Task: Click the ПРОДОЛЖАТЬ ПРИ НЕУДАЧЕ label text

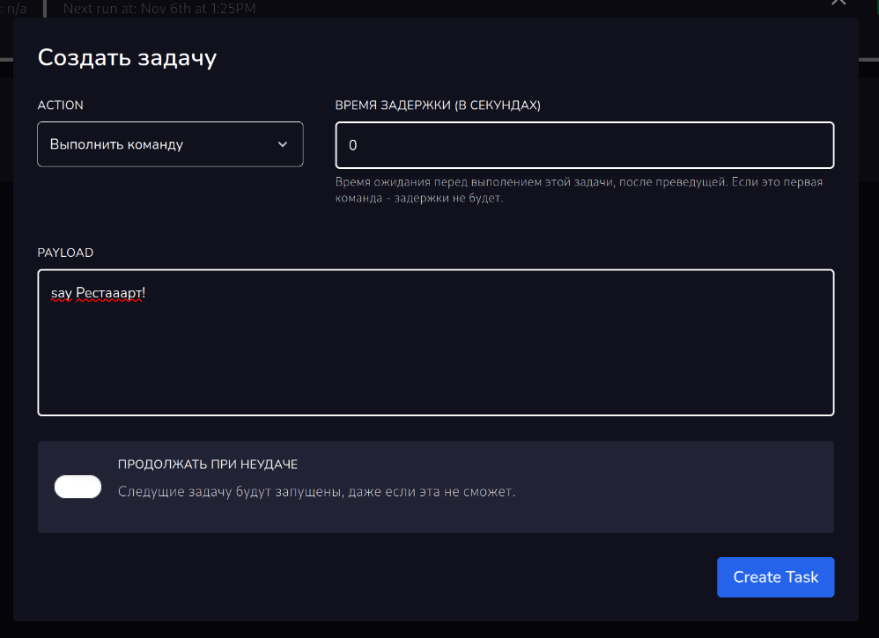Action: click(214, 464)
